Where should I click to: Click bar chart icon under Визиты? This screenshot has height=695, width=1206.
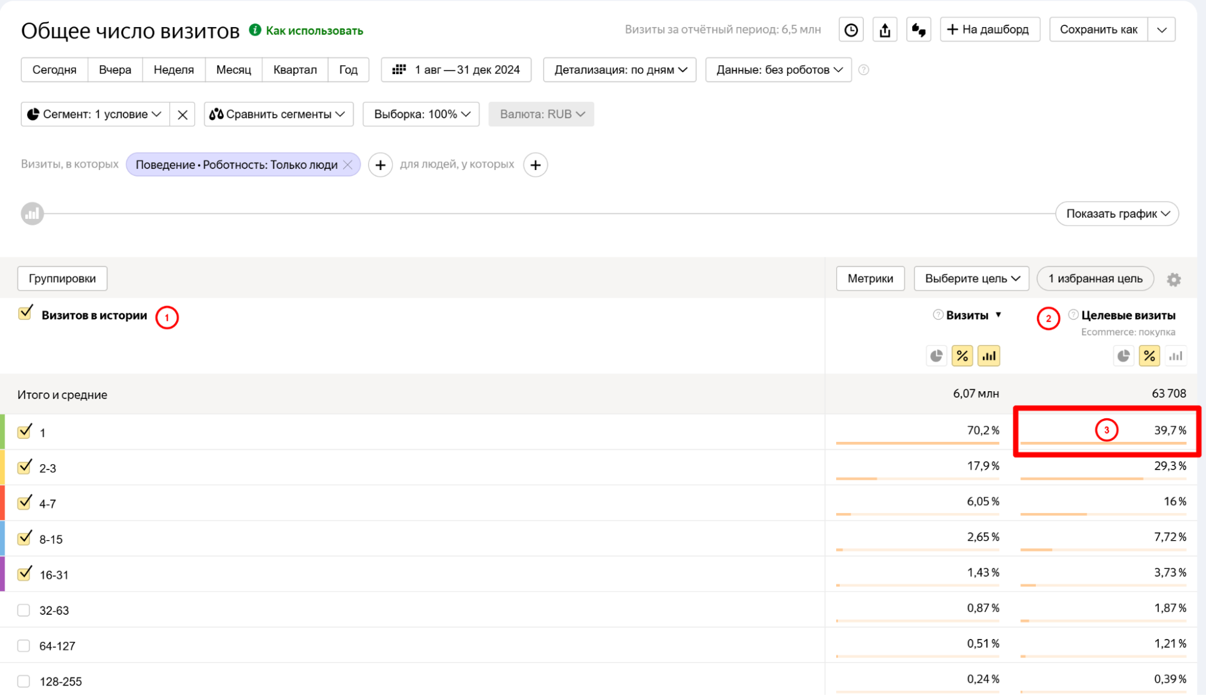tap(989, 356)
